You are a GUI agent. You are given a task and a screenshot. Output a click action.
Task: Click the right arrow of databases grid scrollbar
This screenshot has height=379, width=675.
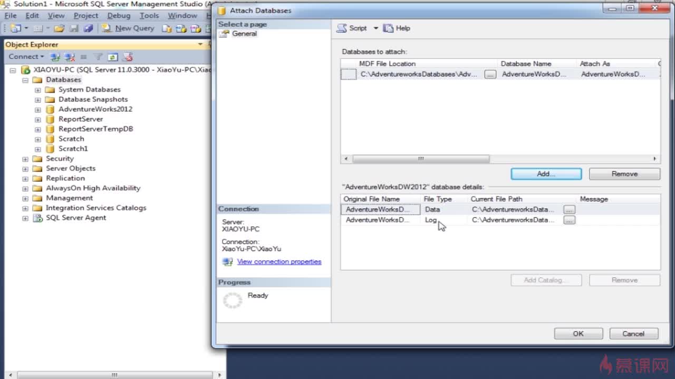coord(654,158)
